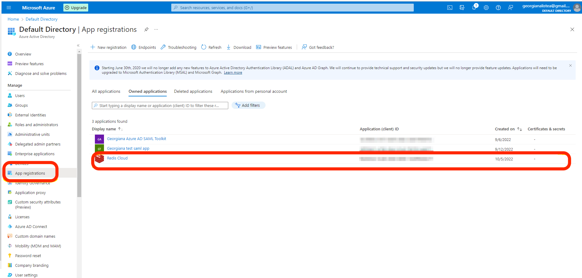Open the more options ellipsis menu
Viewport: 582px width, 278px height.
156,29
